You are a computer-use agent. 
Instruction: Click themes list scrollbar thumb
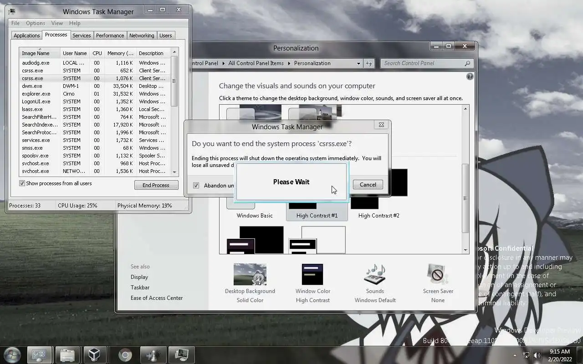pyautogui.click(x=465, y=198)
